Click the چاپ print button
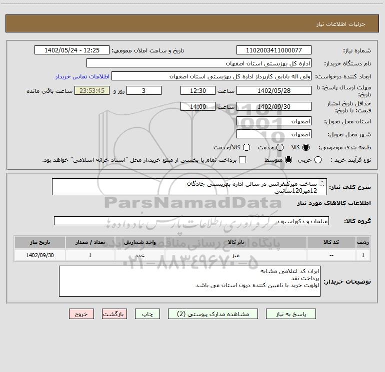Viewport: 385px width, 372px height. coord(147,314)
